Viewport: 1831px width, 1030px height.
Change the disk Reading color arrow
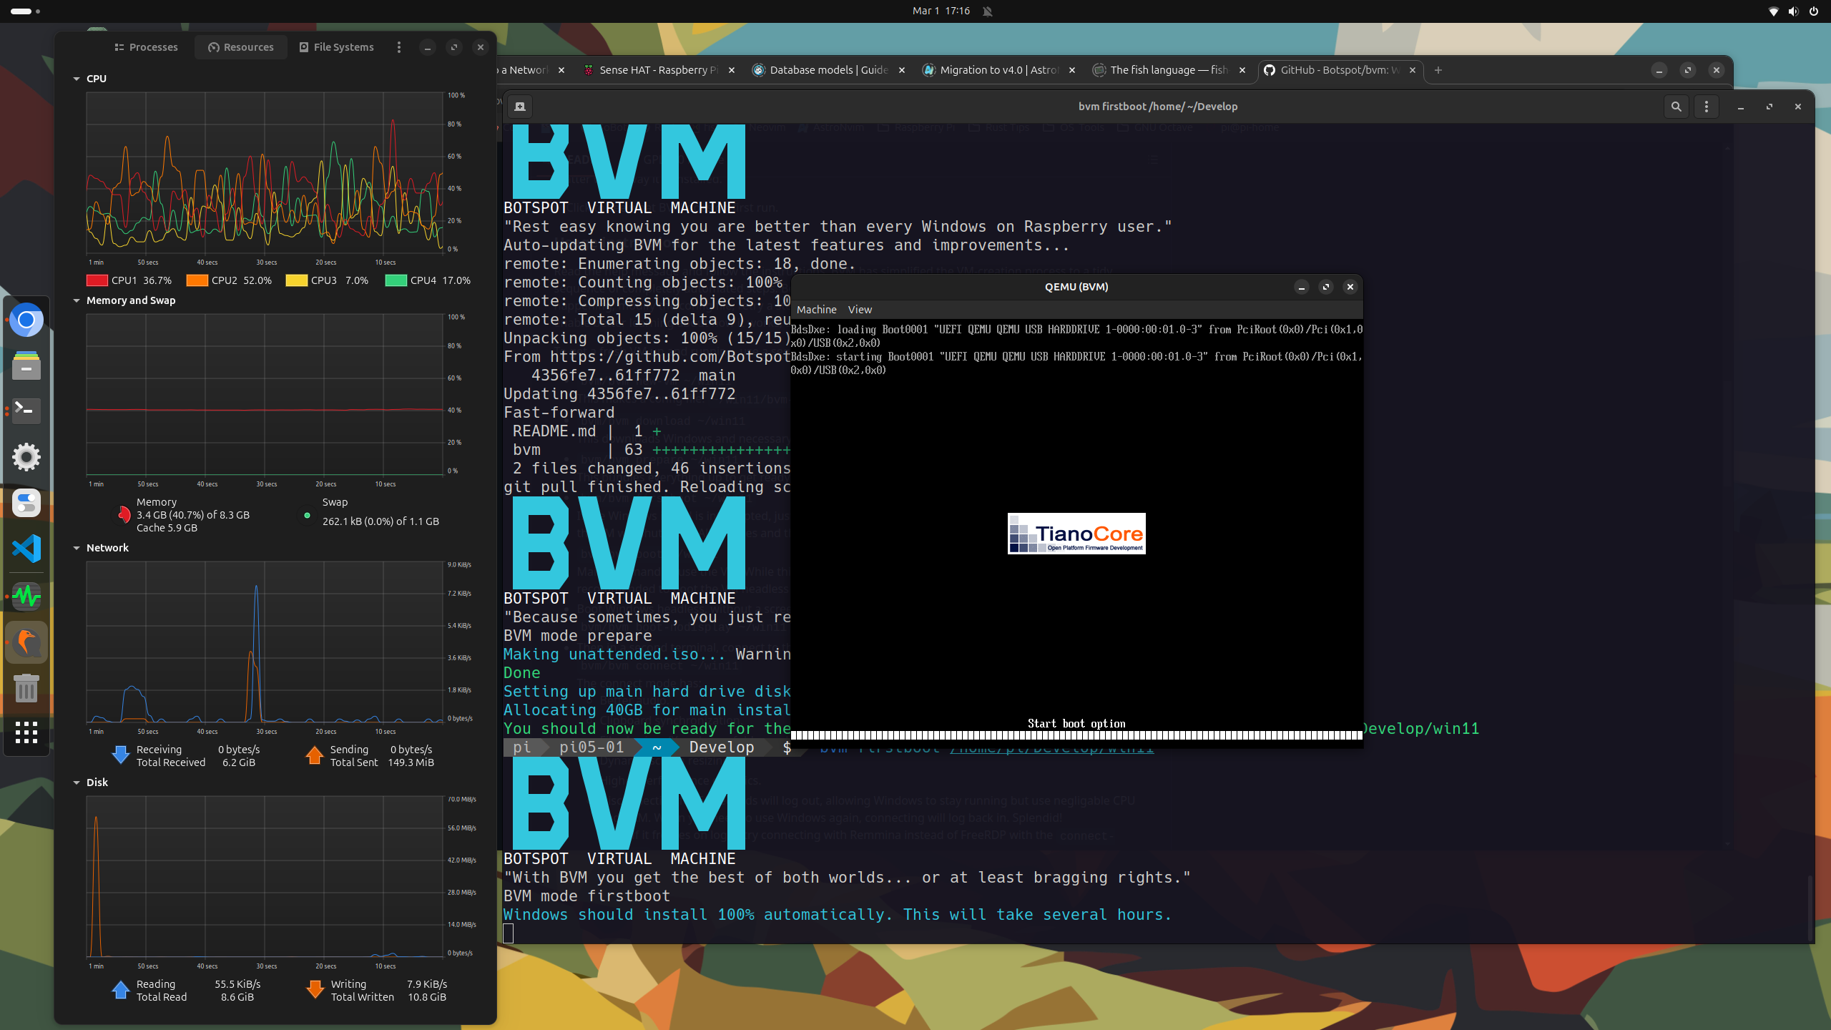[x=121, y=989]
